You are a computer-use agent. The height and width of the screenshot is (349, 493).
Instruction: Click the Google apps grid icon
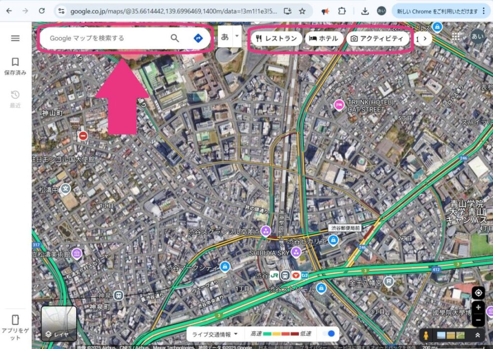pos(455,37)
